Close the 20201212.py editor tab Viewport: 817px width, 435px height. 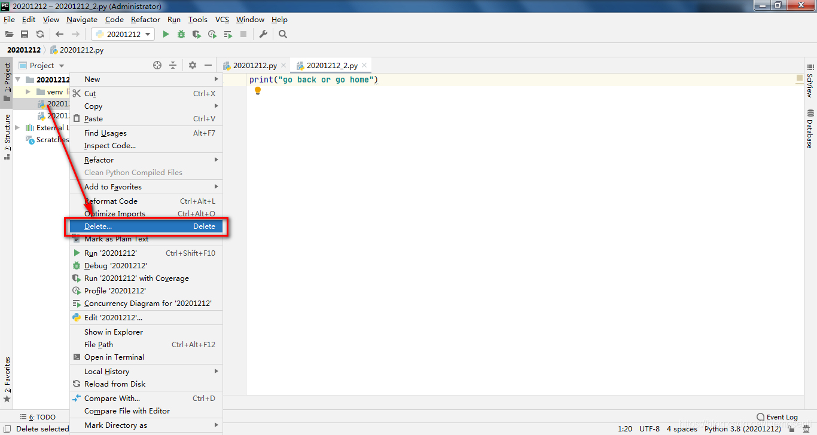pos(283,66)
